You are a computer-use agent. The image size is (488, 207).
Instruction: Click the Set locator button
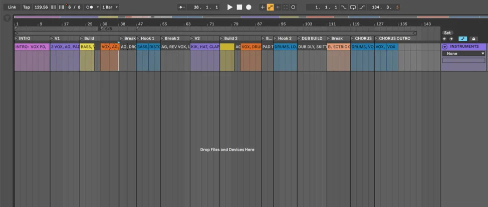[447, 32]
